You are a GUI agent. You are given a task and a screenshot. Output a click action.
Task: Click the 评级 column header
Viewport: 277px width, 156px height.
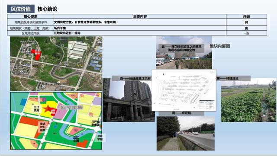(x=246, y=16)
